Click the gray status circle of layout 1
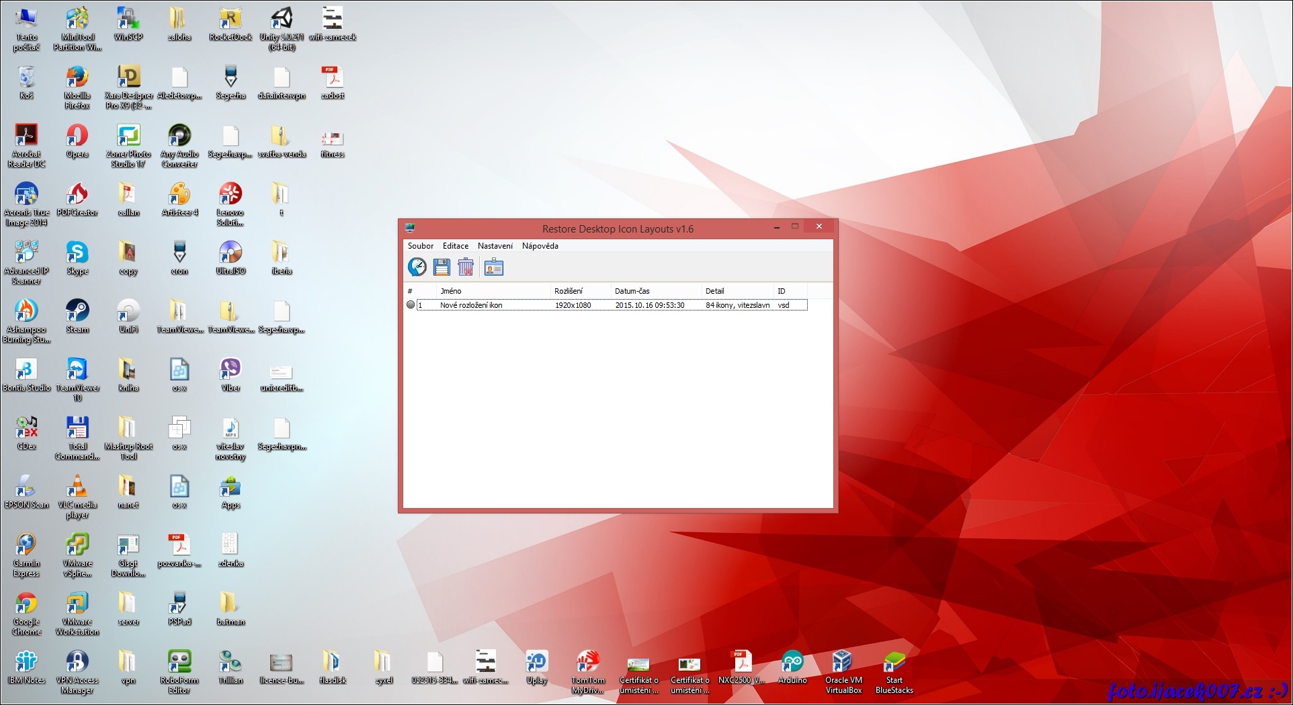The height and width of the screenshot is (705, 1293). pos(411,305)
